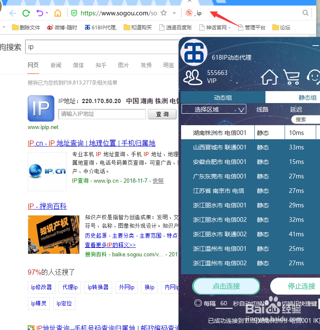This screenshot has height=330, width=320.
Task: Click the ip转换器 related search
Action: pos(98,287)
